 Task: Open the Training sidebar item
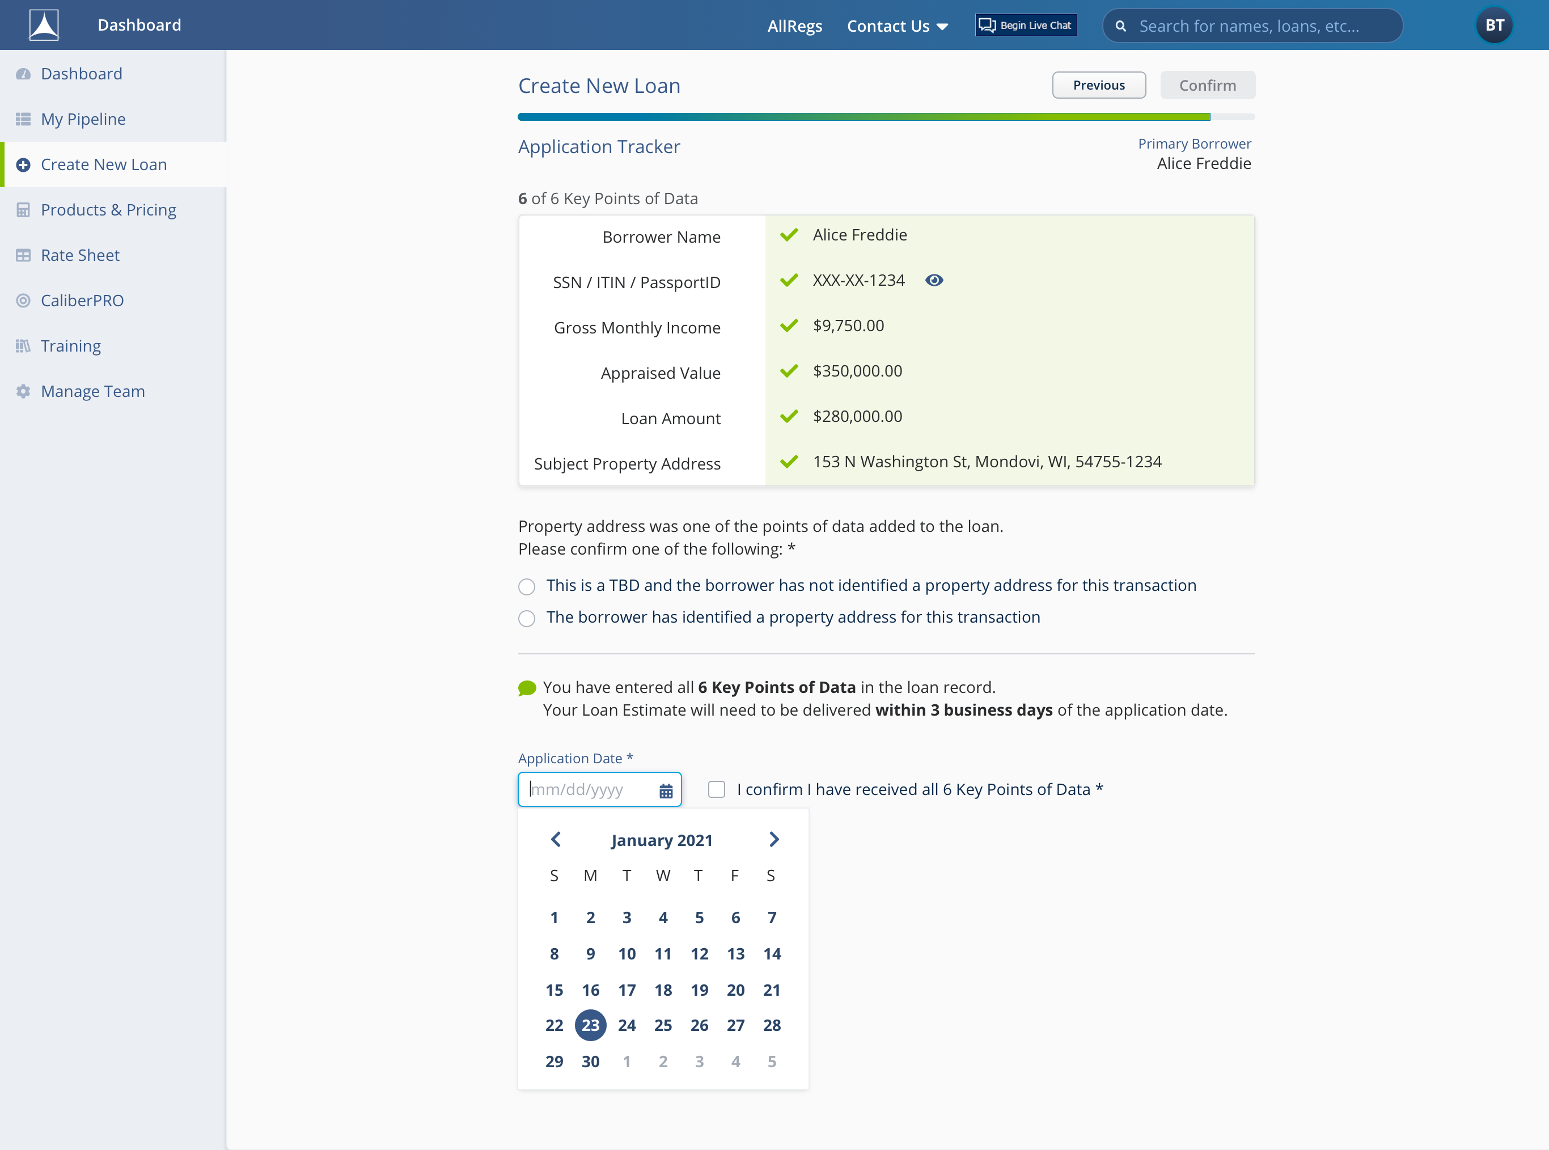[70, 346]
